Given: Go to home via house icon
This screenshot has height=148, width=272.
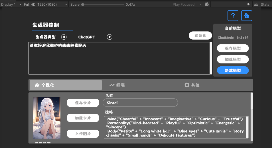Looking at the screenshot, I should pyautogui.click(x=247, y=16).
